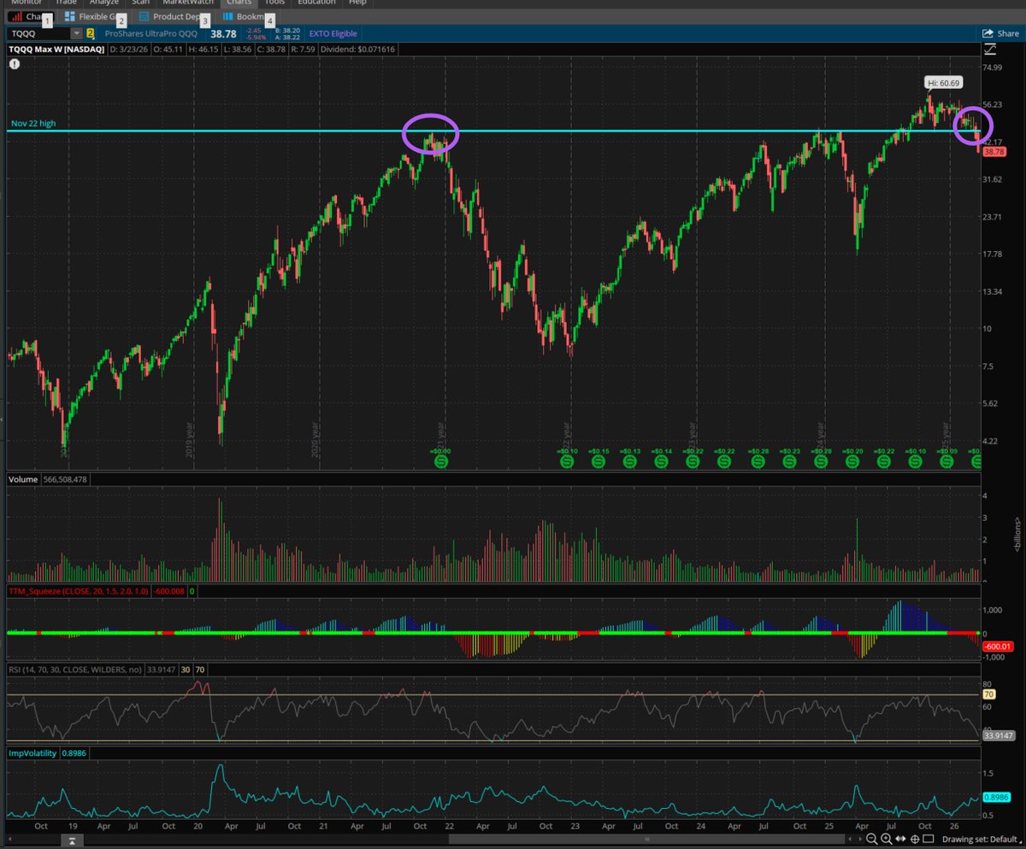Viewport: 1026px width, 849px height.
Task: Click the chart style icon below Share
Action: (989, 50)
